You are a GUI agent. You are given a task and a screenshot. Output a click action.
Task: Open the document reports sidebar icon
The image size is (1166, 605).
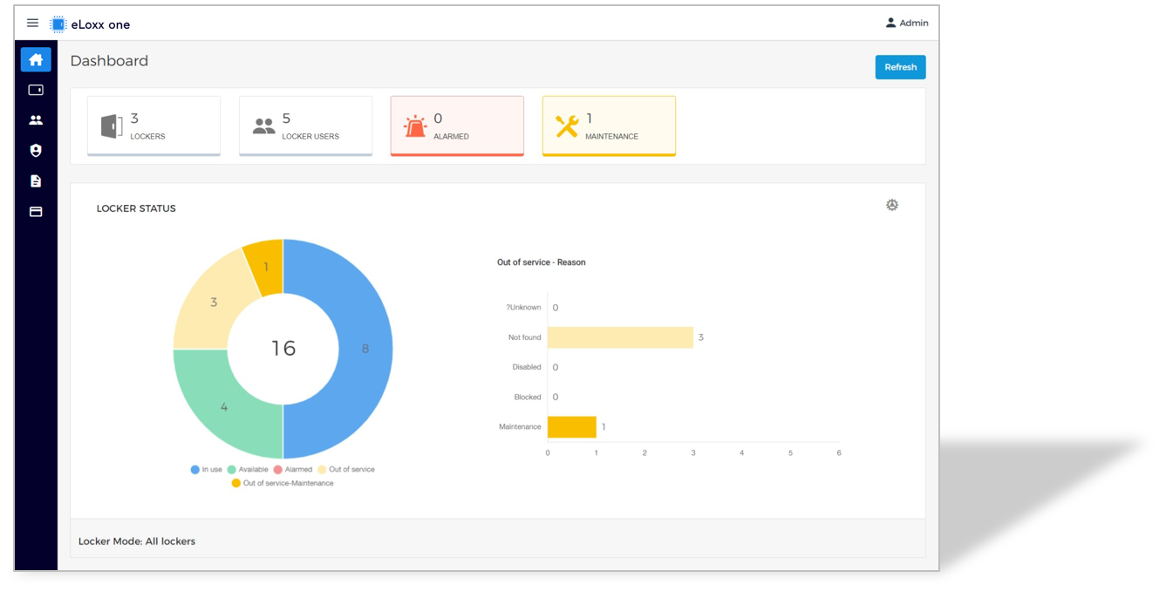click(36, 181)
